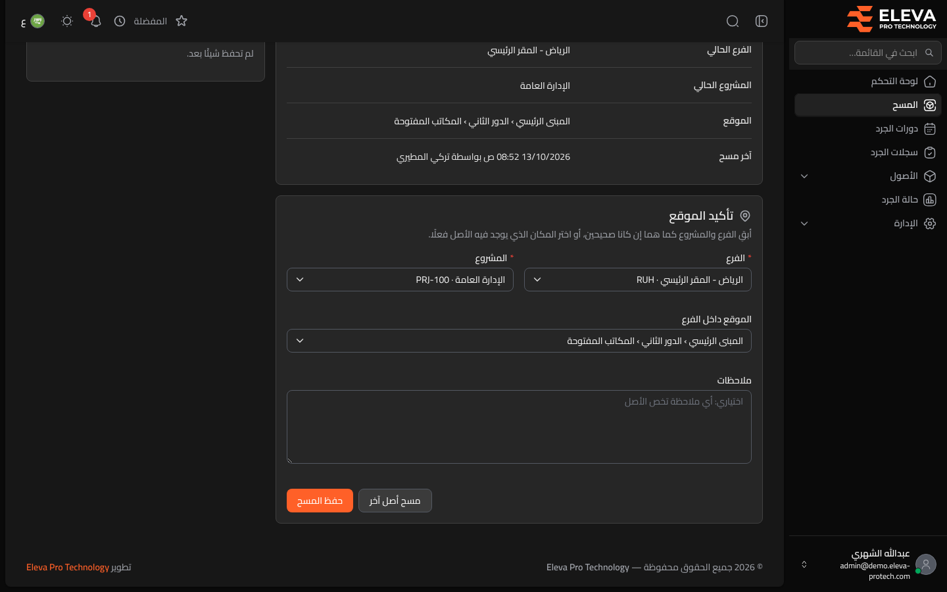Focus the ابحث في القائمة search field
Screen dimensions: 947x592
point(868,53)
